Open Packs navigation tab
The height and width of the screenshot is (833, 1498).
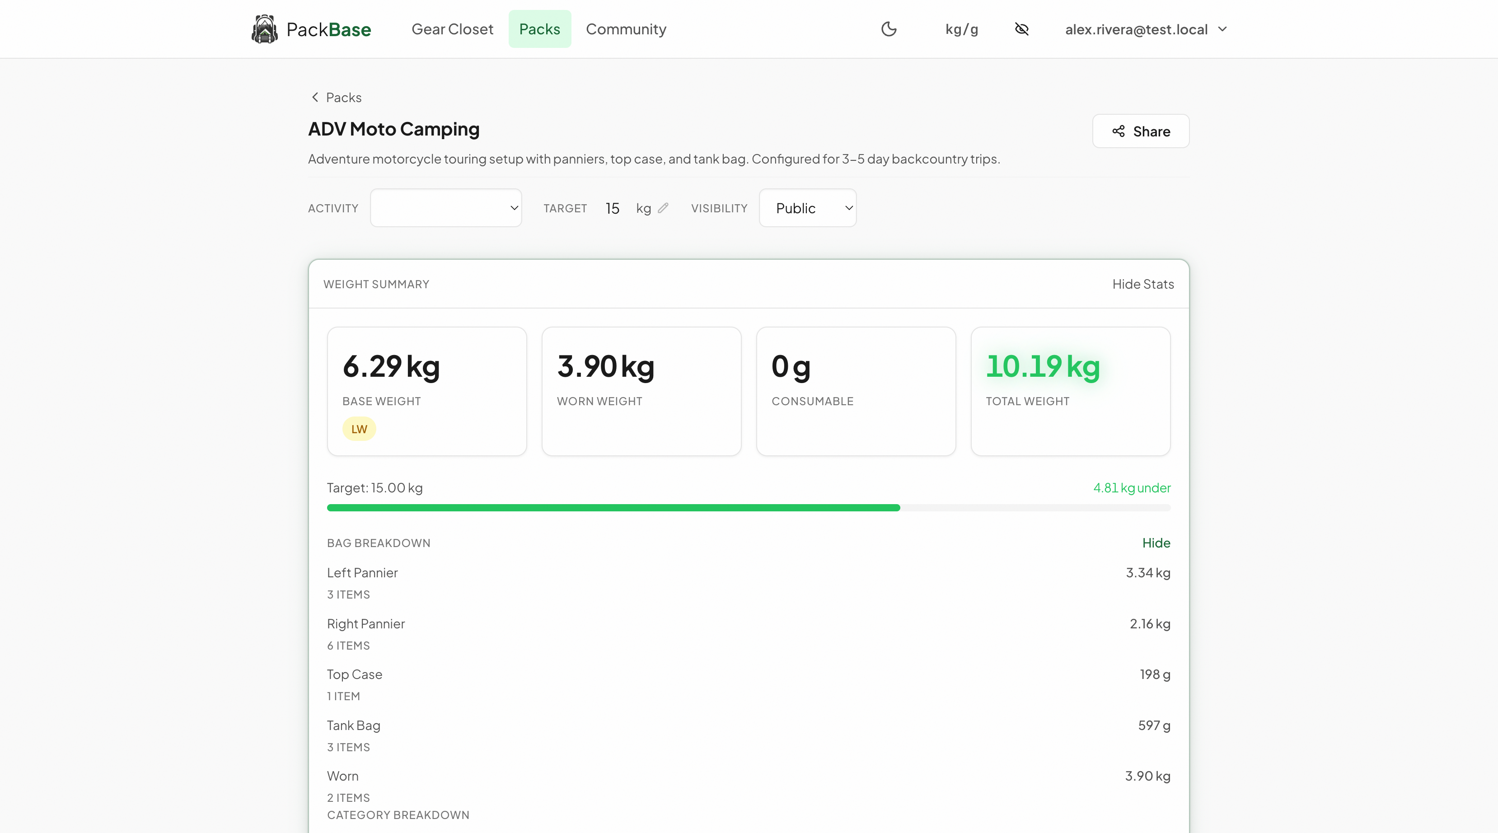point(540,29)
